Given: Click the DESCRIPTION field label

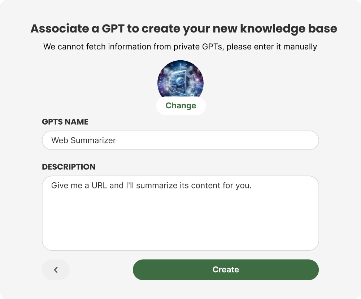Looking at the screenshot, I should pyautogui.click(x=69, y=167).
